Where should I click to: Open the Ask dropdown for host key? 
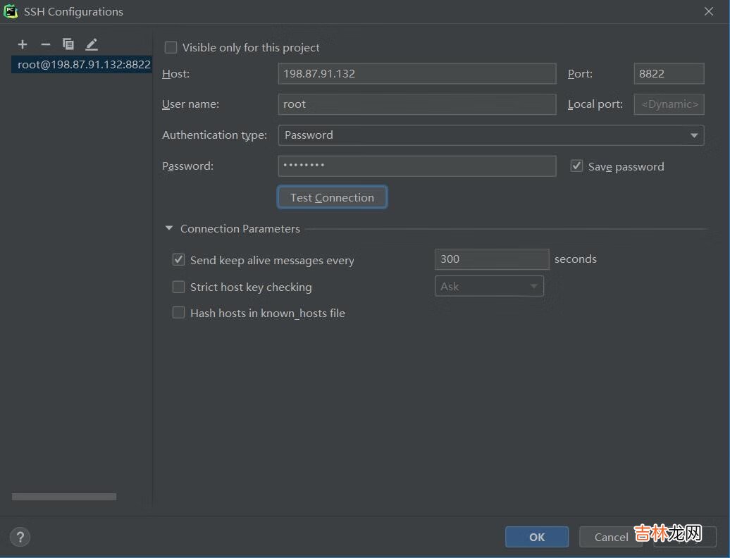tap(488, 286)
